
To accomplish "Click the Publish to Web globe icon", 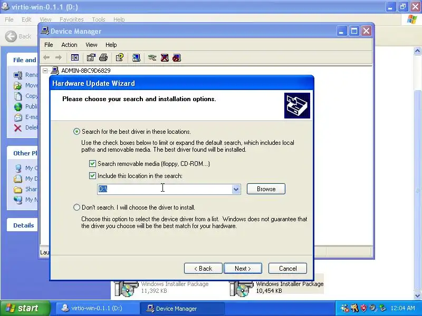I will [18, 107].
